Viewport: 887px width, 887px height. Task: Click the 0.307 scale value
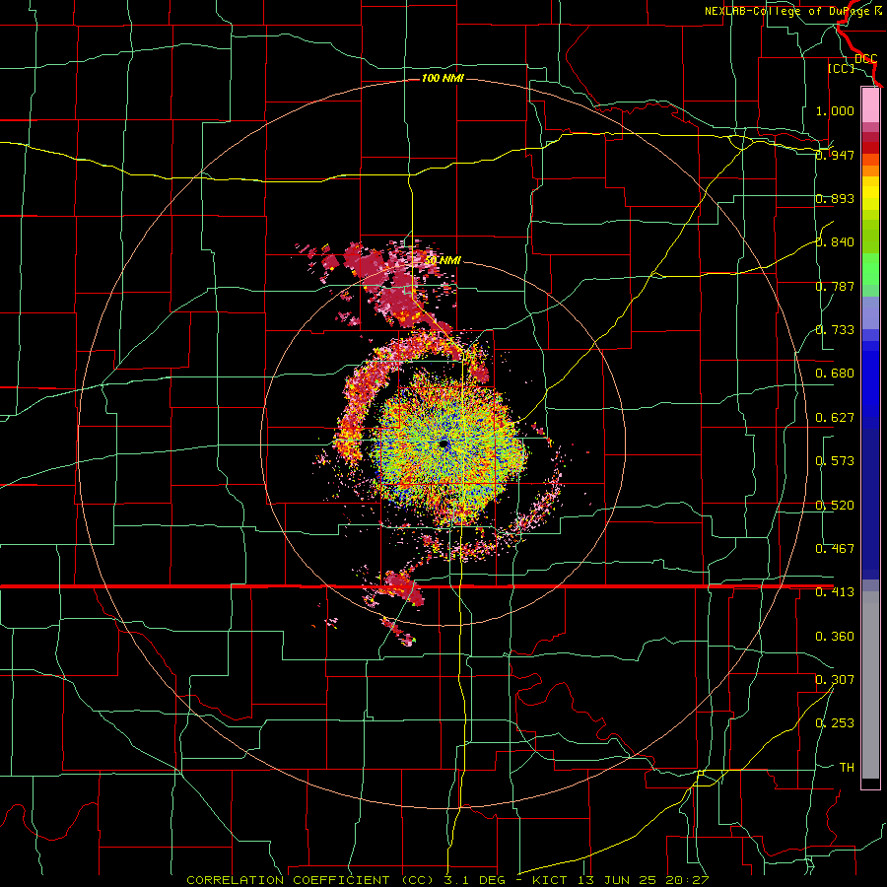[x=835, y=680]
